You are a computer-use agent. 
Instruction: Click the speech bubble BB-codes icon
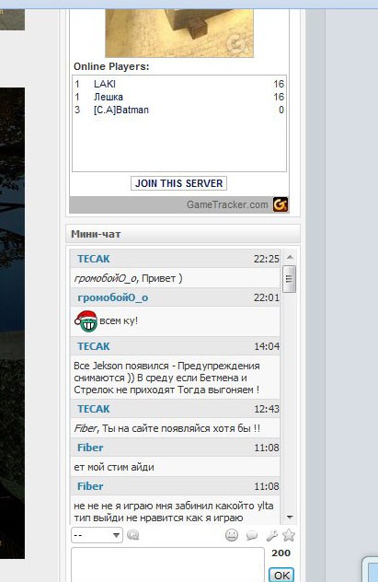[x=252, y=535]
